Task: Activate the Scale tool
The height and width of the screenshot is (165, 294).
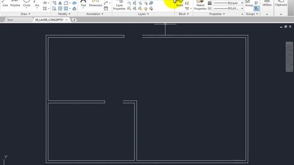Action: [60, 8]
